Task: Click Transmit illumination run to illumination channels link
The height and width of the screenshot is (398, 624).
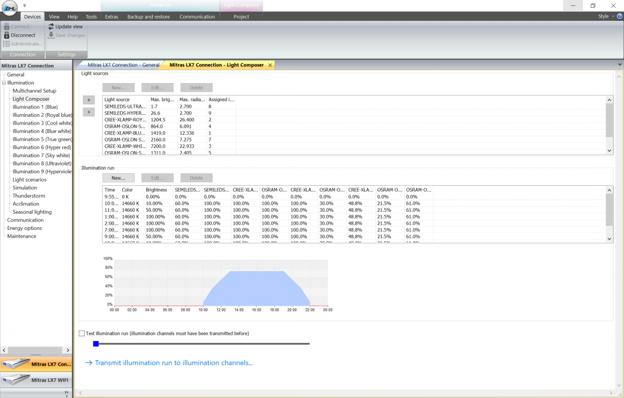Action: [169, 363]
